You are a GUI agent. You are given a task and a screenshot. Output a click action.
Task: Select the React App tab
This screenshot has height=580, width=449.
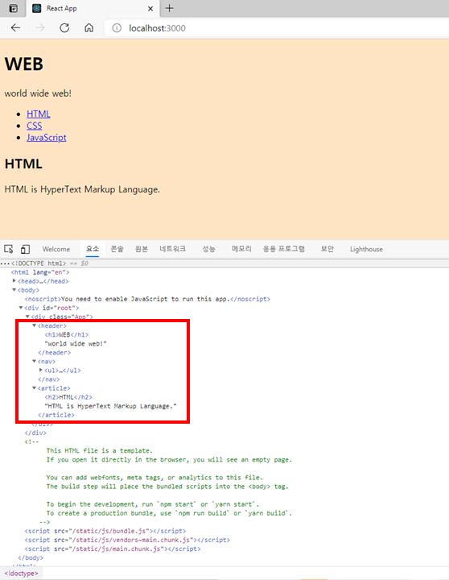click(93, 9)
